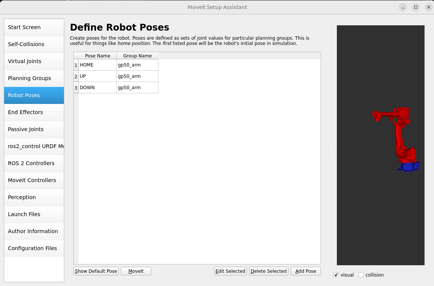The height and width of the screenshot is (286, 434).
Task: Go to Self-Collisions in the sidebar
Action: [34, 44]
